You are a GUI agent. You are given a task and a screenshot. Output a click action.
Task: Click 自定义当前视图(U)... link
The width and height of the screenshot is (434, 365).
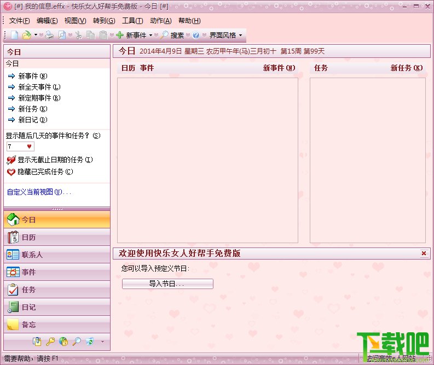(x=39, y=192)
